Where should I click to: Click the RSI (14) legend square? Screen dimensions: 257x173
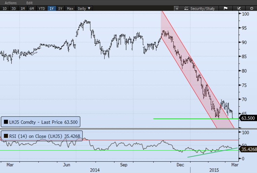tap(6, 136)
